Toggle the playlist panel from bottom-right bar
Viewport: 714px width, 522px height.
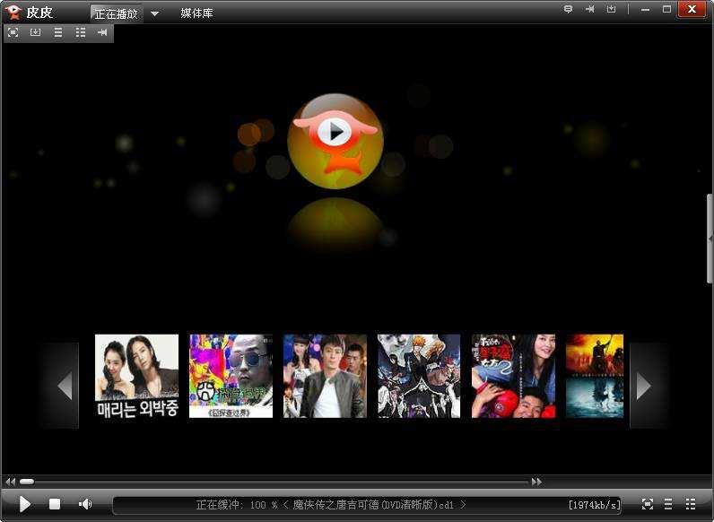pos(668,504)
